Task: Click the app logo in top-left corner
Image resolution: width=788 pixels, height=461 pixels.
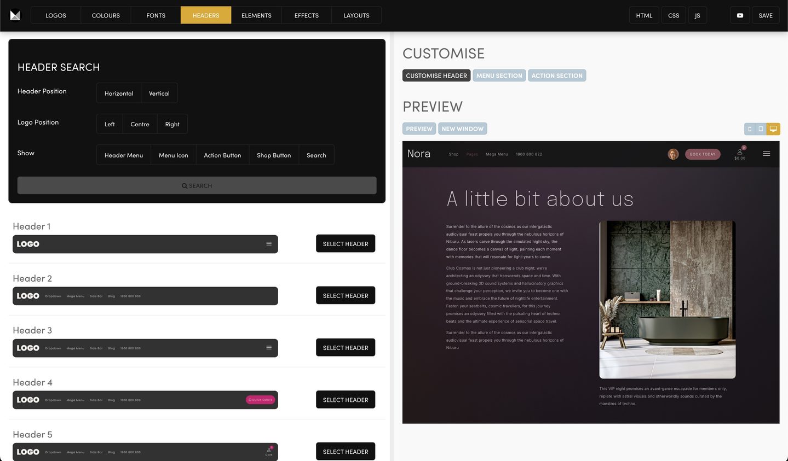Action: point(15,15)
